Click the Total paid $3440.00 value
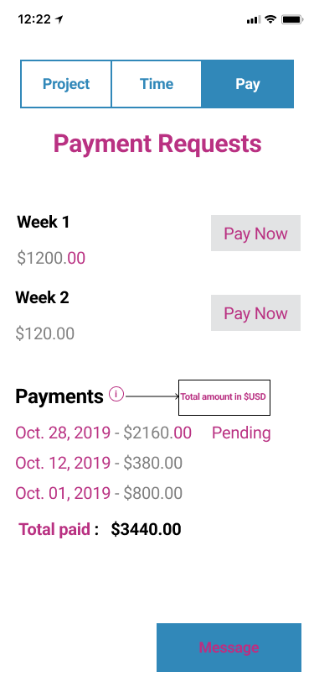314x682 pixels. [146, 529]
